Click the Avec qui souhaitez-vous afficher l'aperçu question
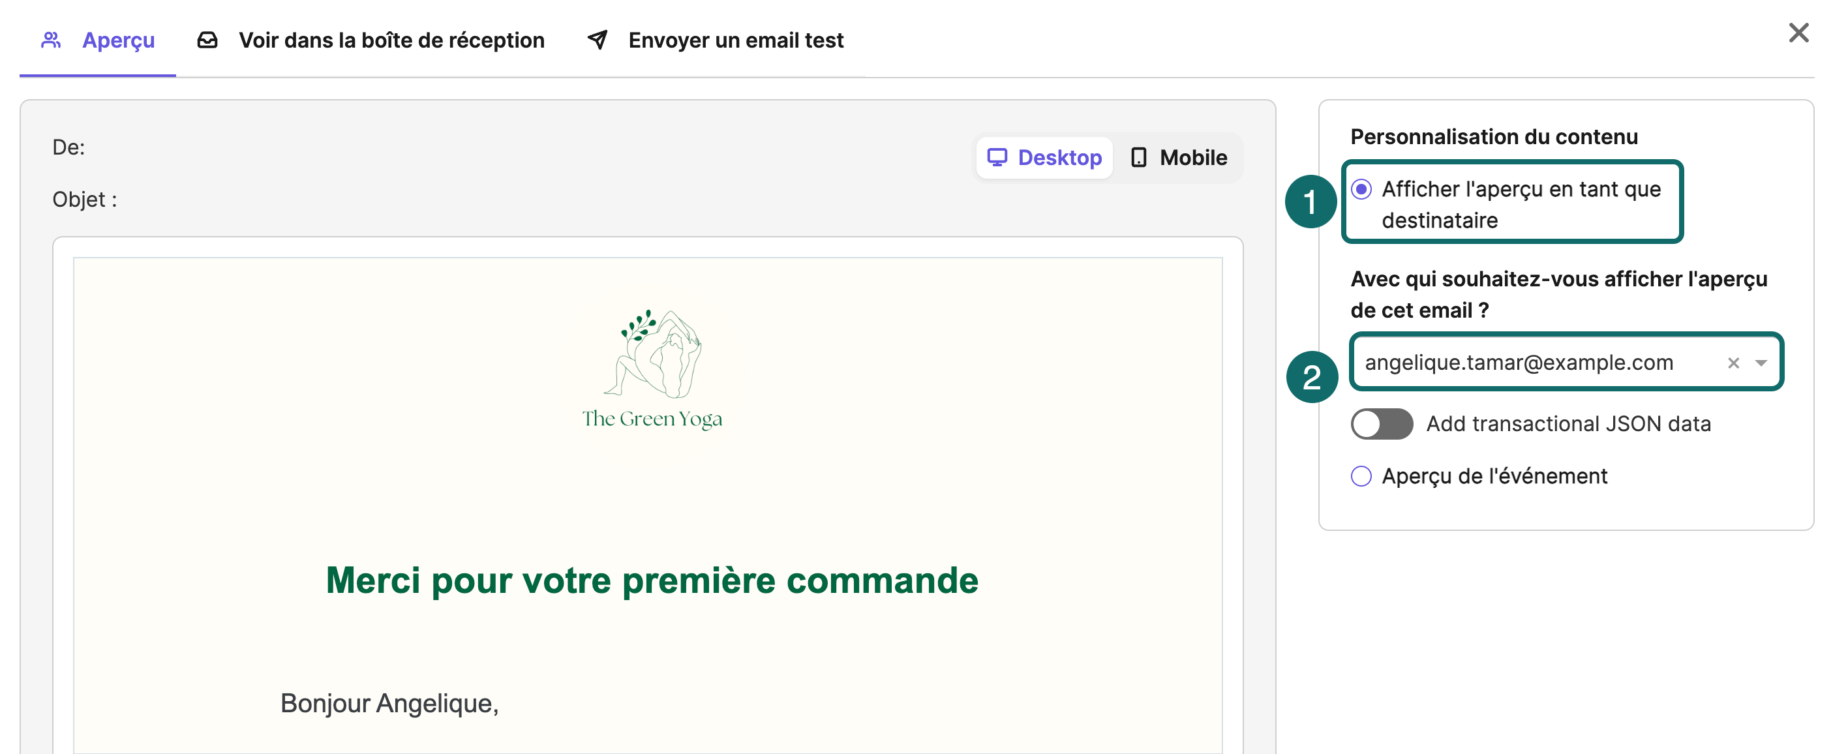1833x754 pixels. coord(1558,294)
